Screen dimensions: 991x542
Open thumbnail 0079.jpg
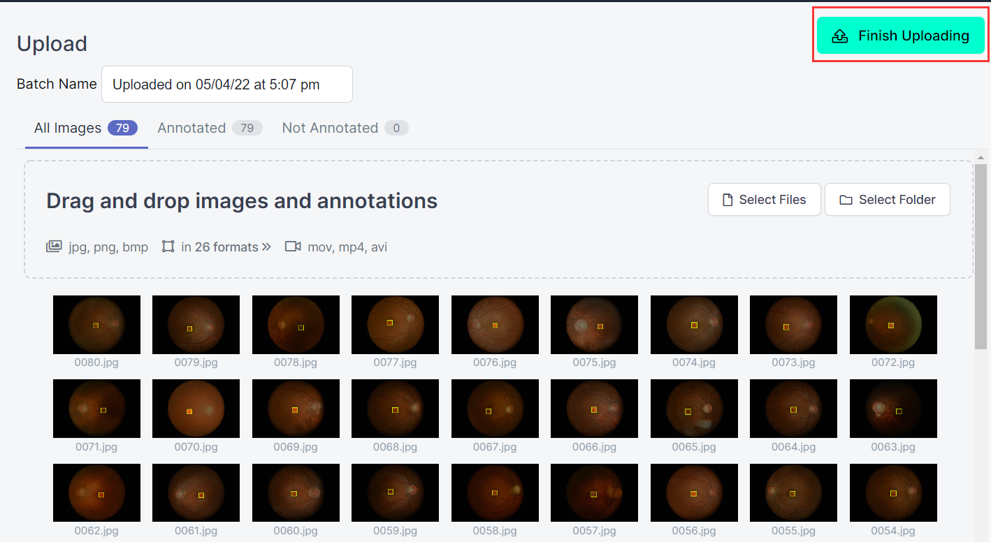(x=196, y=325)
